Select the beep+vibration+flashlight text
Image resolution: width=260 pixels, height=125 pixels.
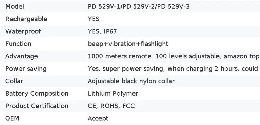(x=128, y=44)
